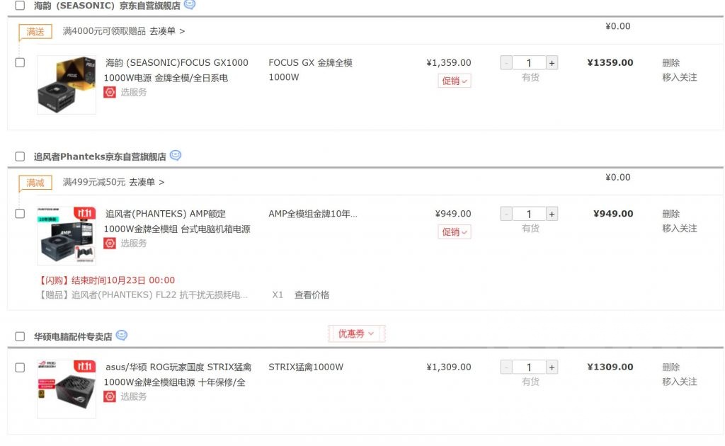Click 查看价格 for the Phanteks gift

[x=312, y=295]
